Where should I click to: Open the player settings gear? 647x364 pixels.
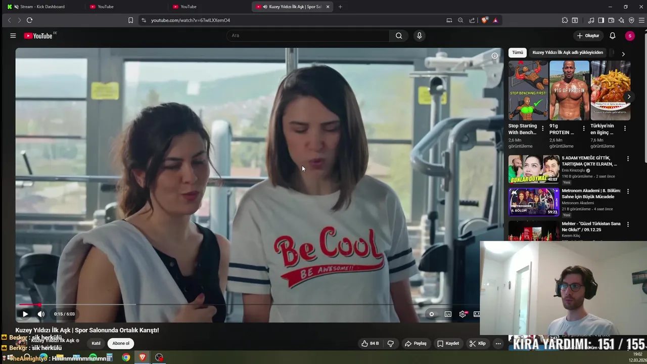(463, 314)
